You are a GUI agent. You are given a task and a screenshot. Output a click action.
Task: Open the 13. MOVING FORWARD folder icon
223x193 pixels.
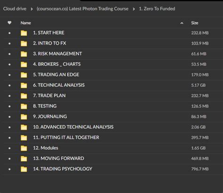(x=24, y=159)
